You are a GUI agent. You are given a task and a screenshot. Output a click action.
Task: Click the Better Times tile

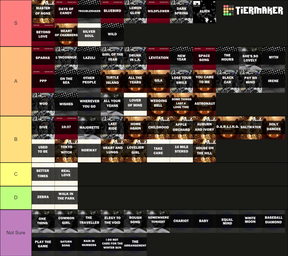tap(43, 174)
